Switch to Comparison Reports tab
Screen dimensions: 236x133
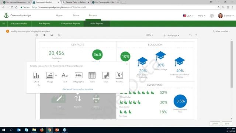70,24
